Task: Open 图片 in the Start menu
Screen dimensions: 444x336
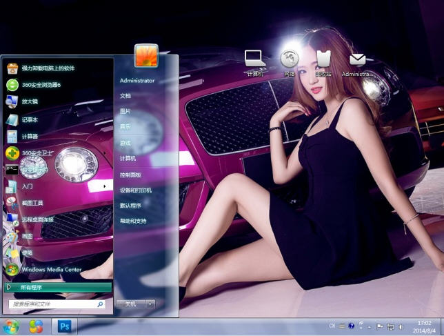Action: [x=125, y=111]
